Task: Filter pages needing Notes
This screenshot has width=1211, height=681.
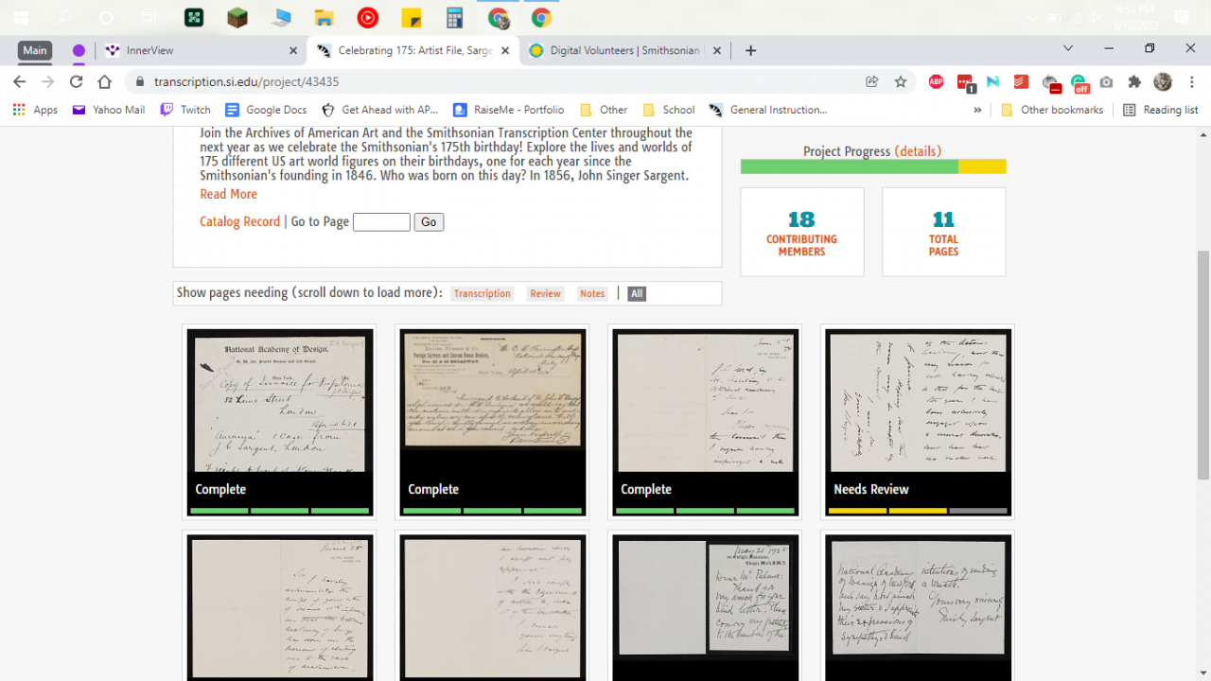Action: point(592,294)
